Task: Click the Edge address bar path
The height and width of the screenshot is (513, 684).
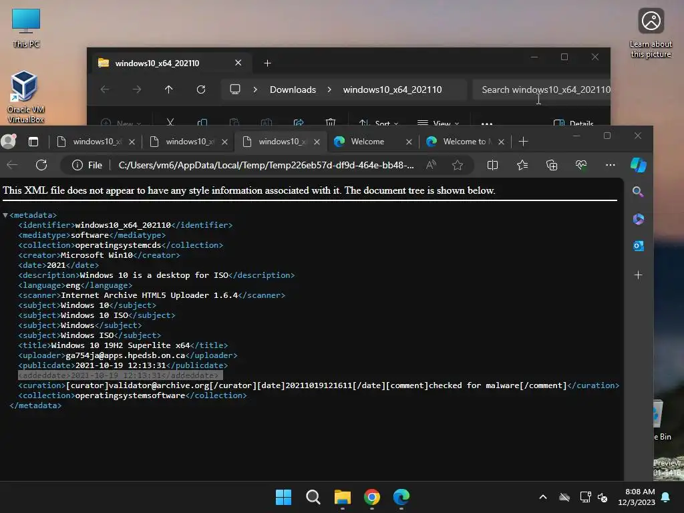Action: click(x=266, y=165)
